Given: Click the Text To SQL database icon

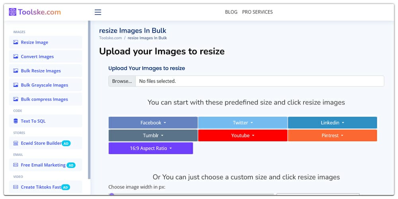Looking at the screenshot, I should click(16, 121).
